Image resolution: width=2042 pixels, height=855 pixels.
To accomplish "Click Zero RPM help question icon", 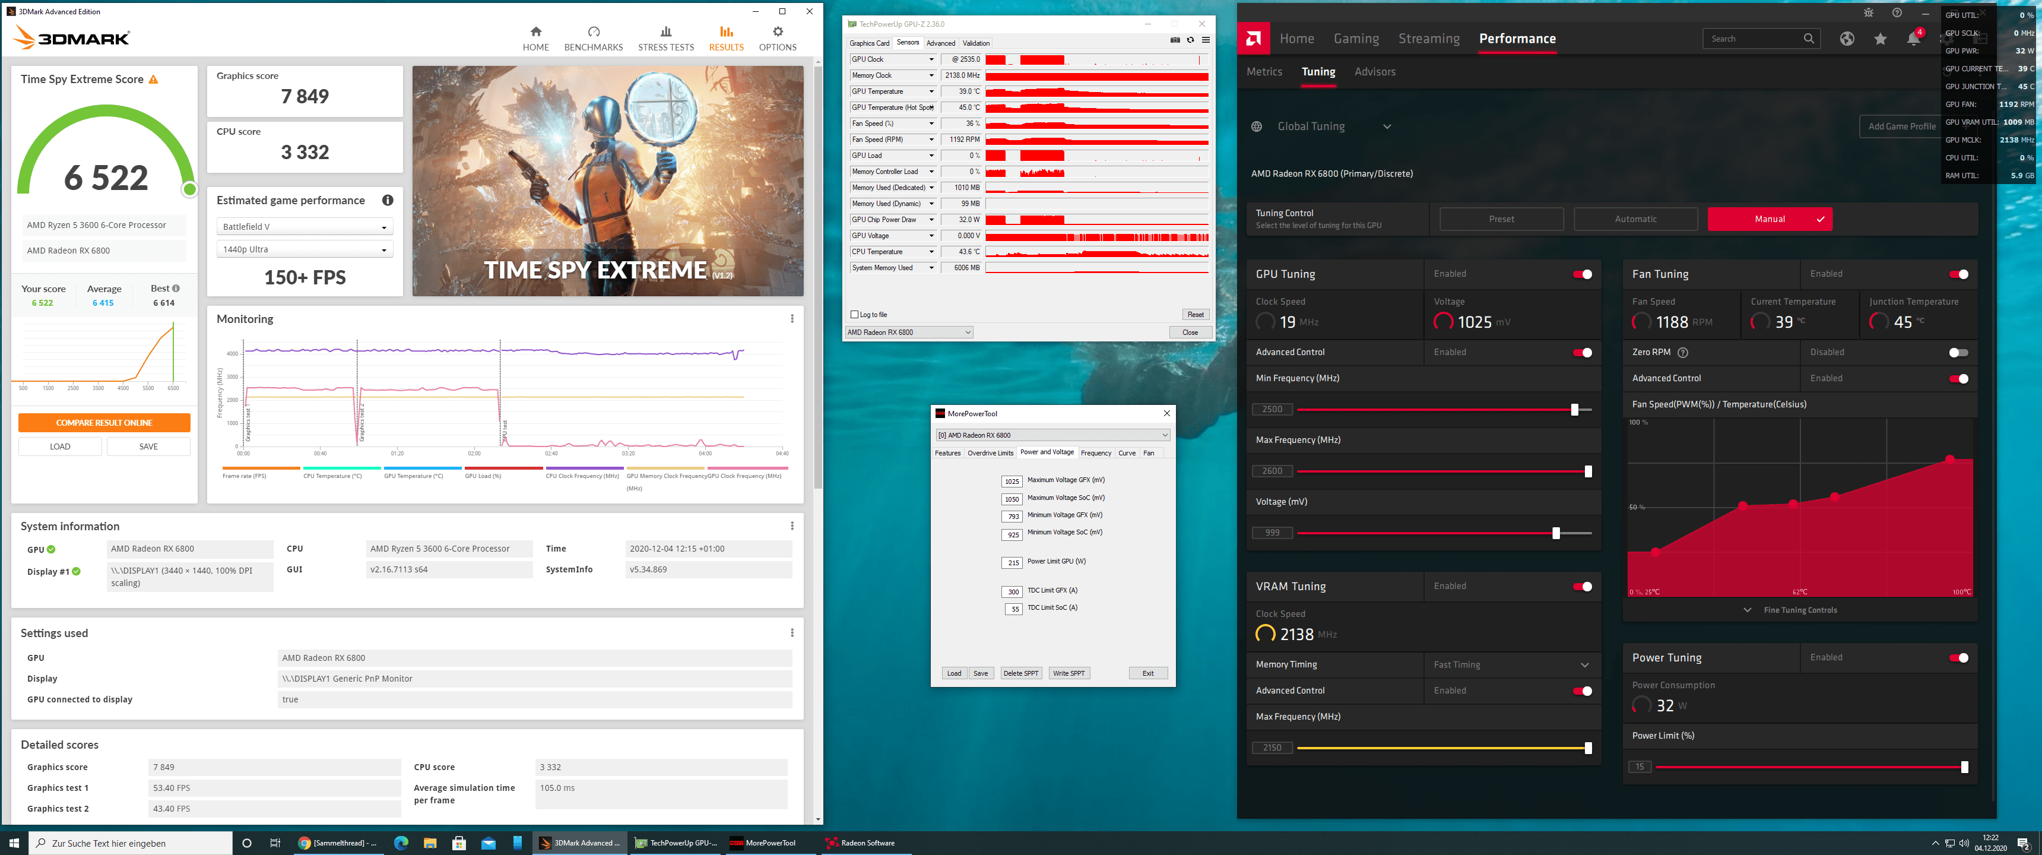I will [x=1683, y=352].
